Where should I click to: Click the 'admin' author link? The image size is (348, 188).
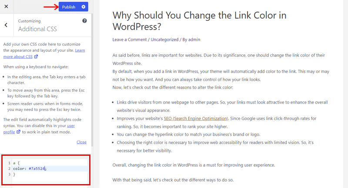(194, 40)
